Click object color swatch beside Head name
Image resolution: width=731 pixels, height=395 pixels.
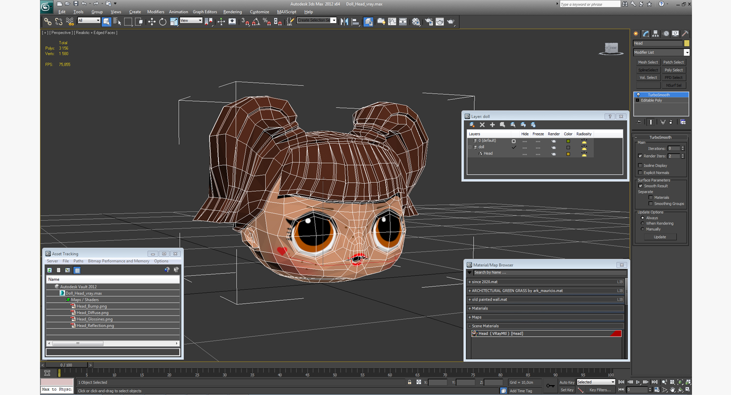coord(687,43)
